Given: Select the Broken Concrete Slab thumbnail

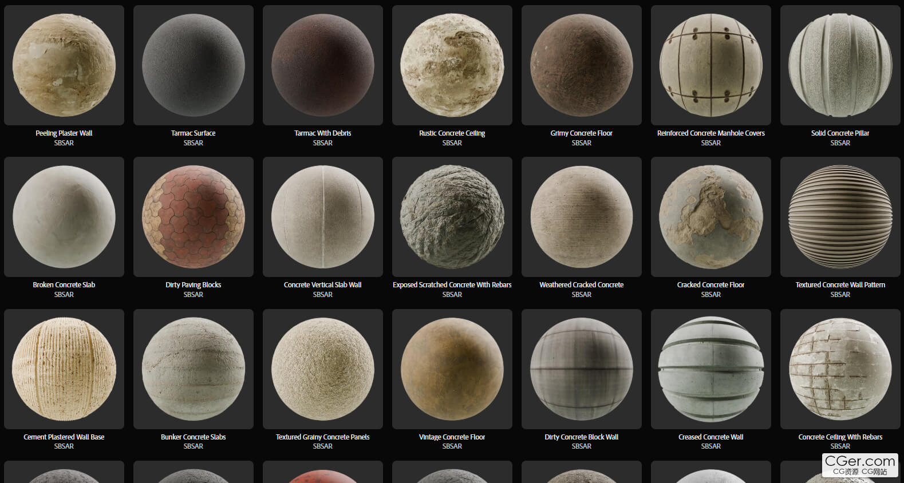Looking at the screenshot, I should (x=64, y=217).
